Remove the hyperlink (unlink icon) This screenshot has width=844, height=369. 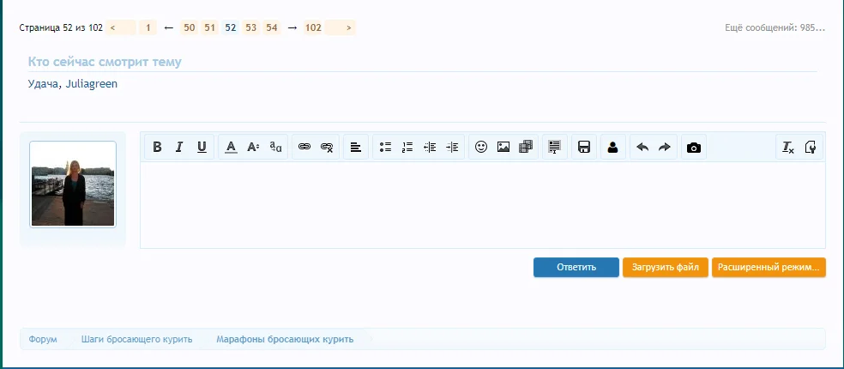[x=327, y=147]
